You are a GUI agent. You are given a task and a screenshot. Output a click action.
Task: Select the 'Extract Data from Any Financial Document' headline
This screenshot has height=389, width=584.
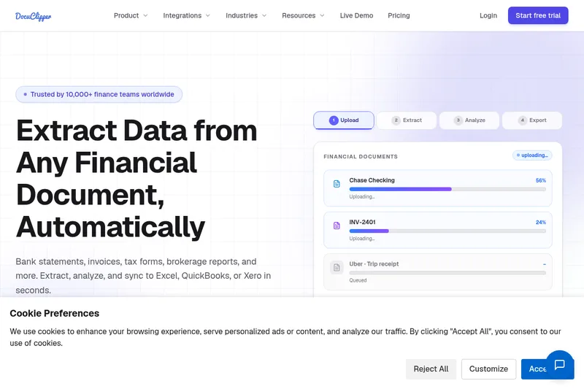(137, 179)
